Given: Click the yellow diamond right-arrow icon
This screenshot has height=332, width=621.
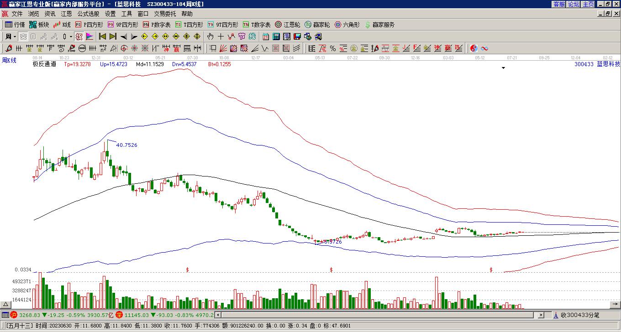Looking at the screenshot, I should 155,36.
